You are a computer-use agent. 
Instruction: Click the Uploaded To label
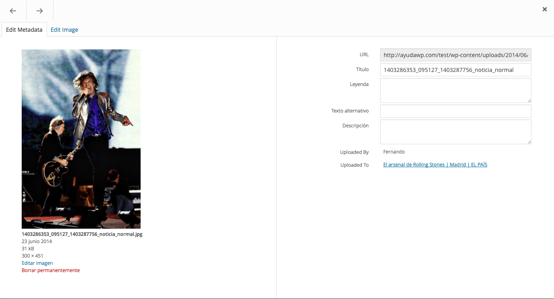(x=354, y=165)
